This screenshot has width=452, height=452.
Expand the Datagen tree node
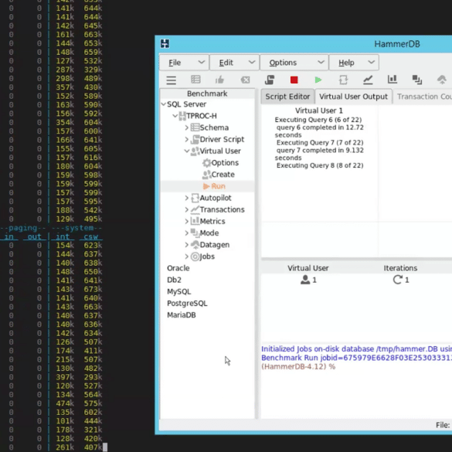tap(186, 245)
